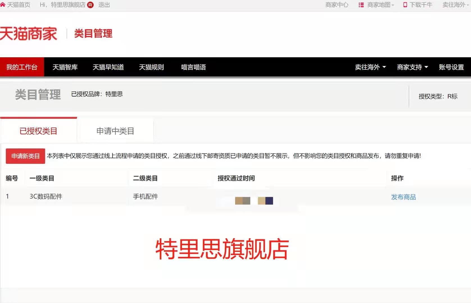Image resolution: width=471 pixels, height=303 pixels.
Task: Click the red home icon beside 天猫首页
Action: [x=3, y=5]
